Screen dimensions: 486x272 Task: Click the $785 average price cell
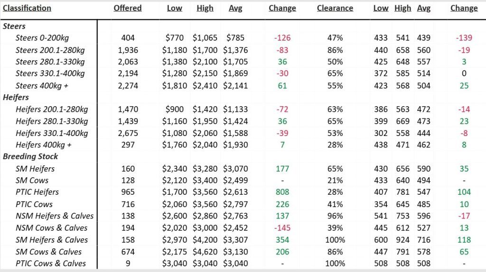(x=235, y=38)
